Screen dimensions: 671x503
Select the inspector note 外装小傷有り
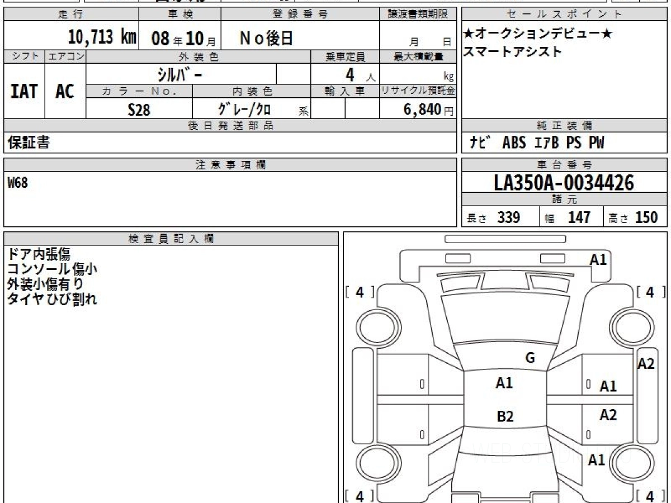coord(45,284)
